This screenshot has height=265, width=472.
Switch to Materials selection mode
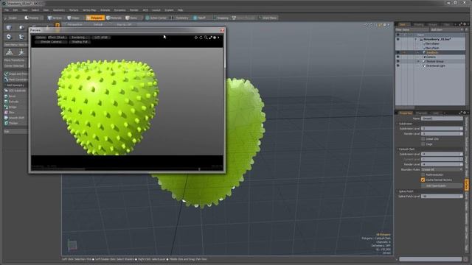click(114, 18)
